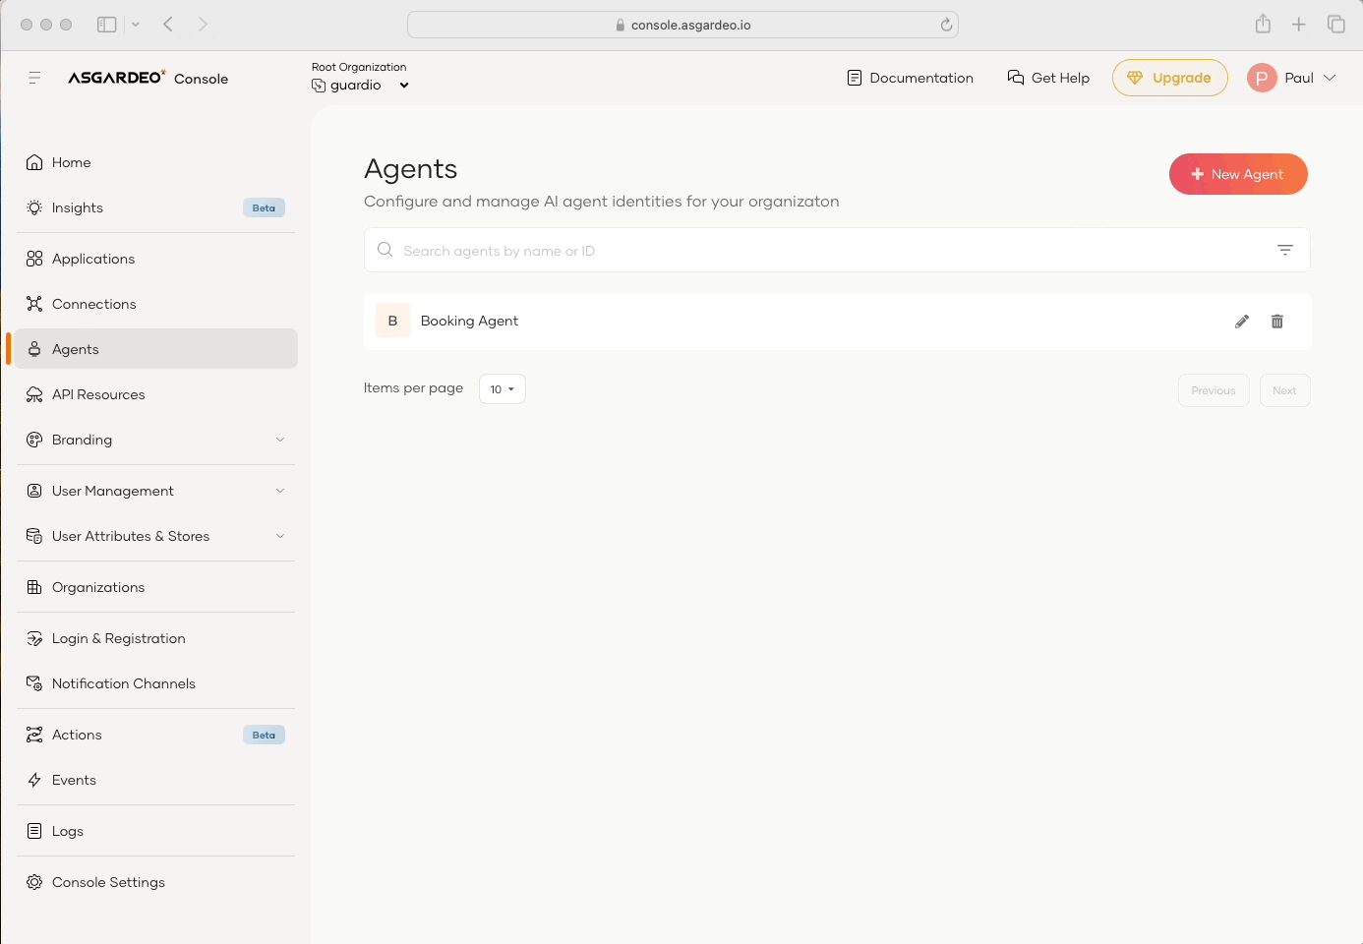The image size is (1363, 944).
Task: Open the Applications section in the sidebar
Action: tap(93, 258)
